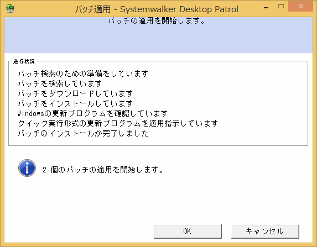317x247 pixels.
Task: Select the line パッチを検索しています
Action: 60,83
